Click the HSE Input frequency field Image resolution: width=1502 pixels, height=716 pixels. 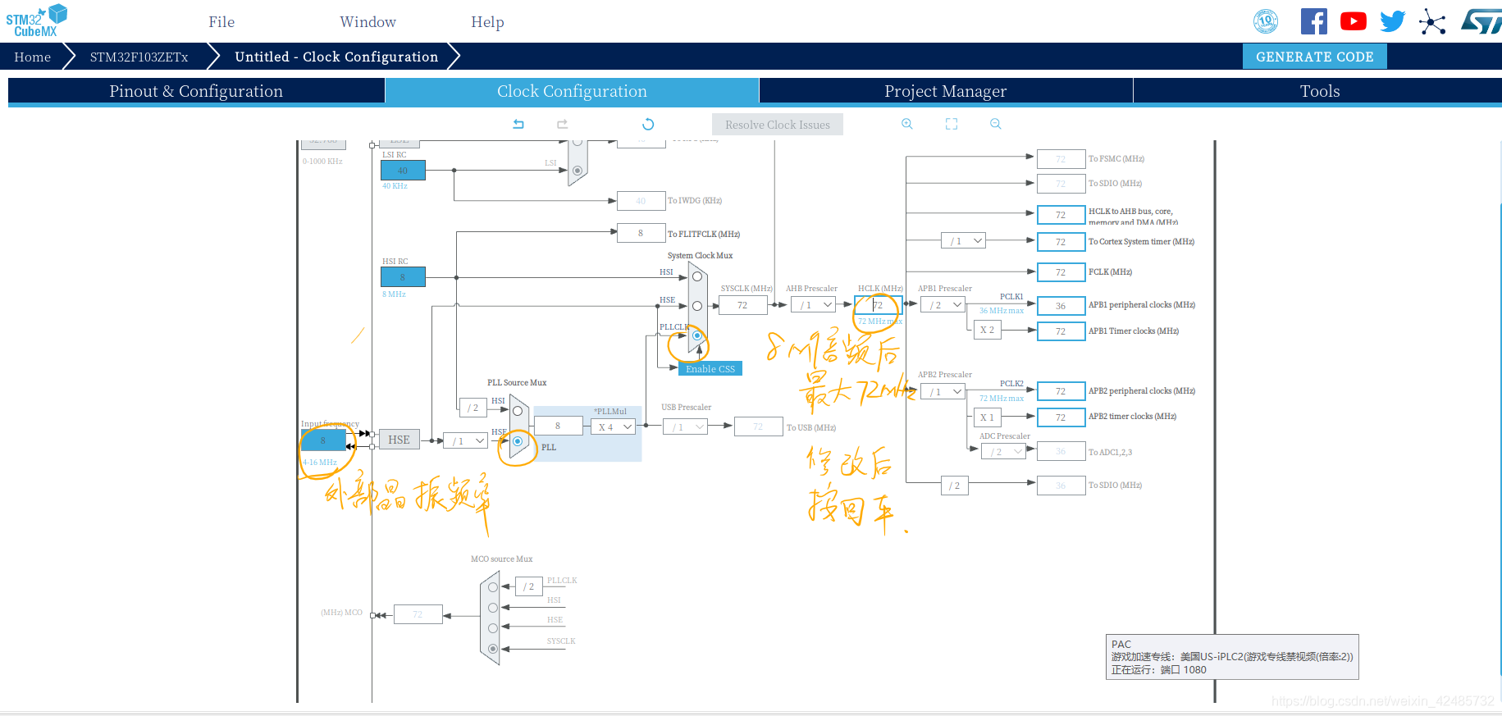(322, 440)
